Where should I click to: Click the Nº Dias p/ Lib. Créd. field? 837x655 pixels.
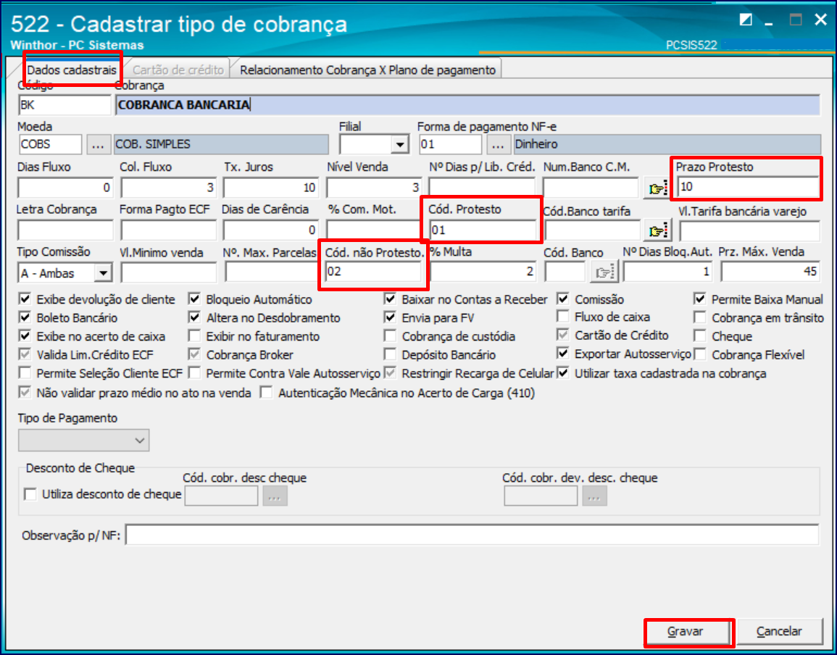pyautogui.click(x=482, y=188)
